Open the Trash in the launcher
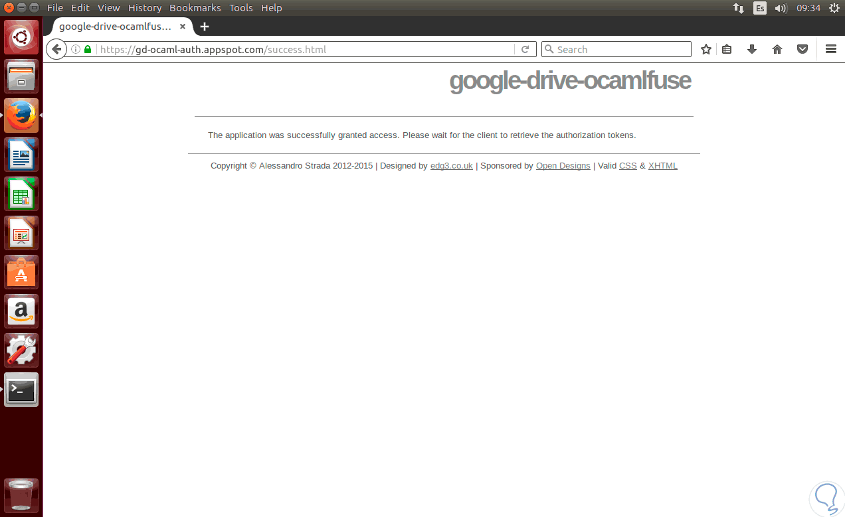 tap(21, 496)
